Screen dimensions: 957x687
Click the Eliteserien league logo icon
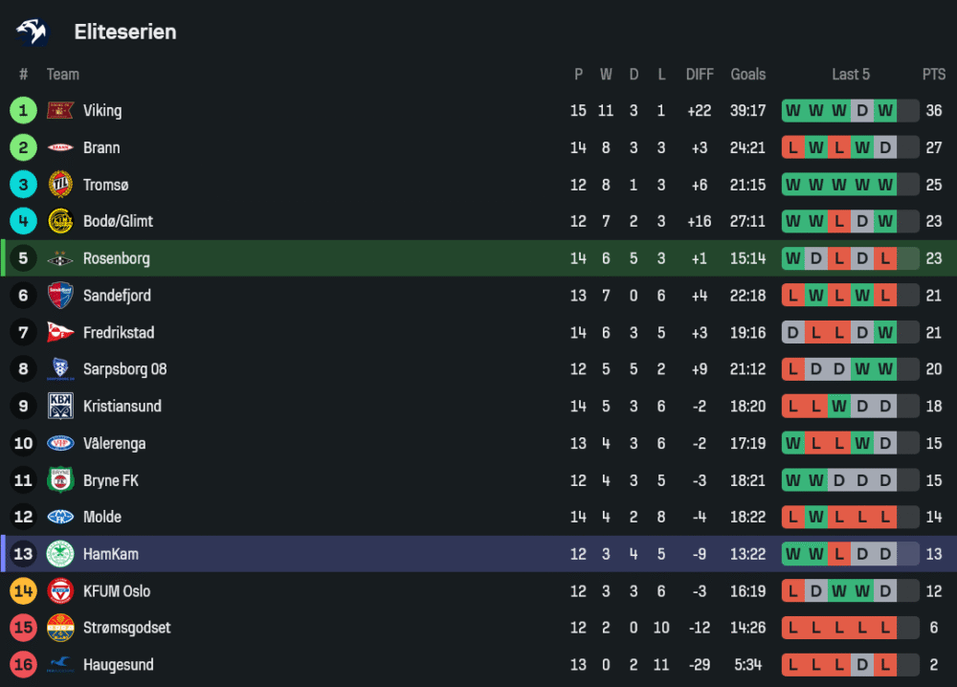pyautogui.click(x=32, y=32)
